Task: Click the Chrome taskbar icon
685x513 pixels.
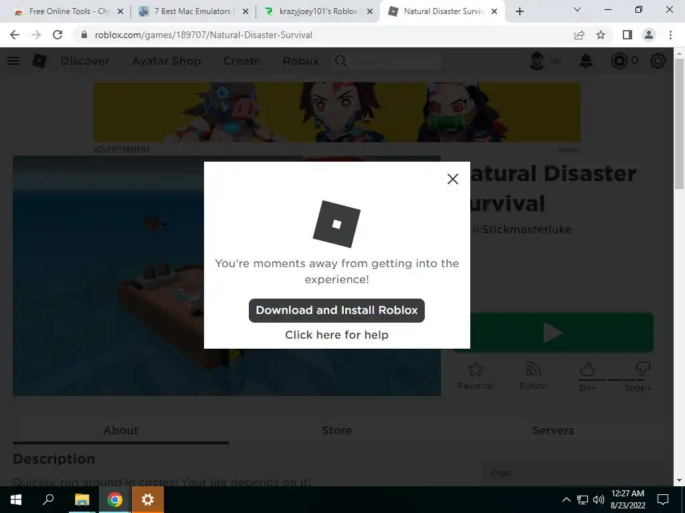Action: pyautogui.click(x=114, y=500)
